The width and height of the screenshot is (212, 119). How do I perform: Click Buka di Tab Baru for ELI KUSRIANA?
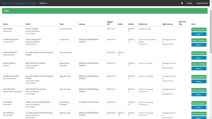199,114
